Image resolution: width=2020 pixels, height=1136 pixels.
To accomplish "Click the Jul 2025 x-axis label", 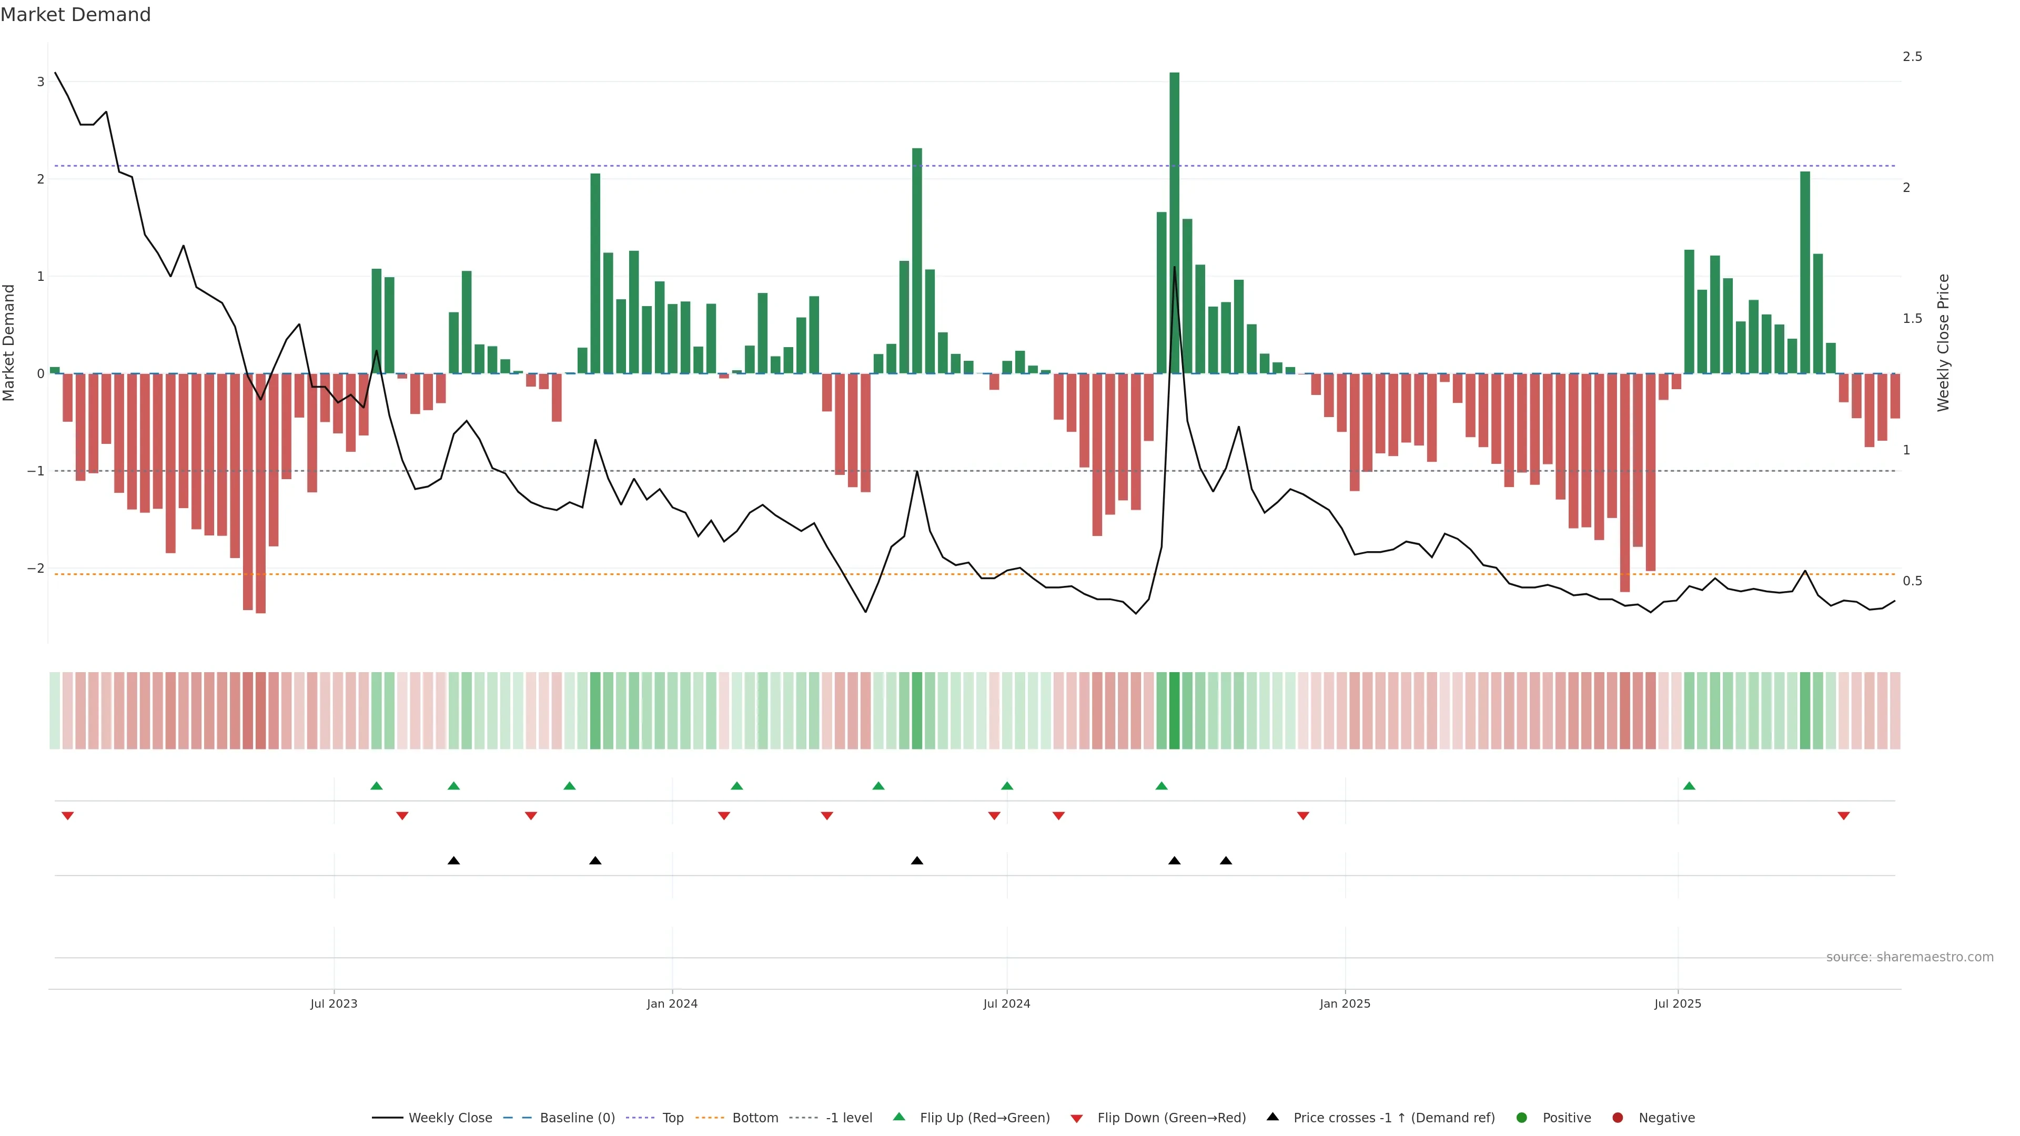I will coord(1678,1003).
